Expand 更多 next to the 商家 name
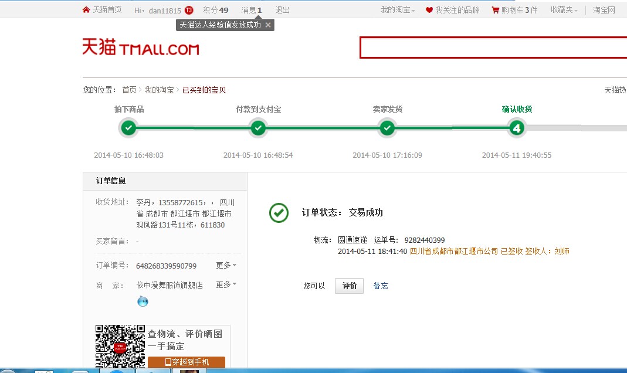The width and height of the screenshot is (627, 373). [x=226, y=284]
